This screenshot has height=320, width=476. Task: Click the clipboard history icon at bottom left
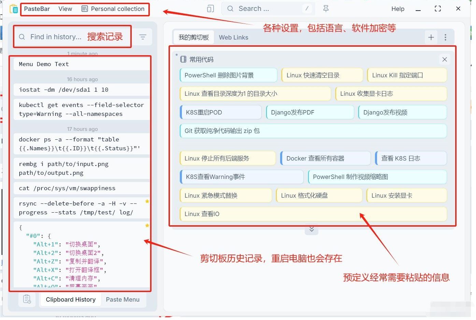[27, 299]
